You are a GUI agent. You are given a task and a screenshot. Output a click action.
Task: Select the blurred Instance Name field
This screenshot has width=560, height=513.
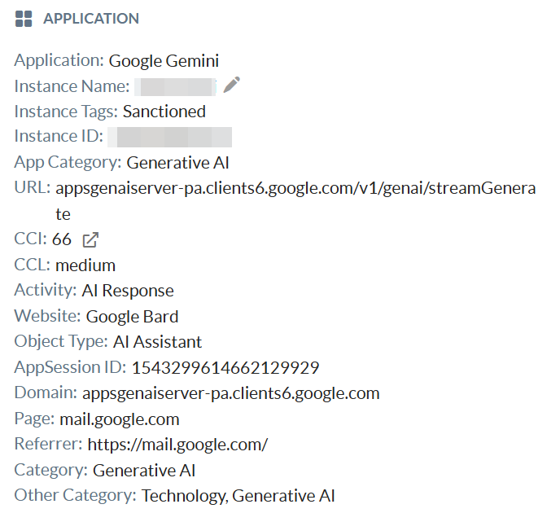(174, 86)
